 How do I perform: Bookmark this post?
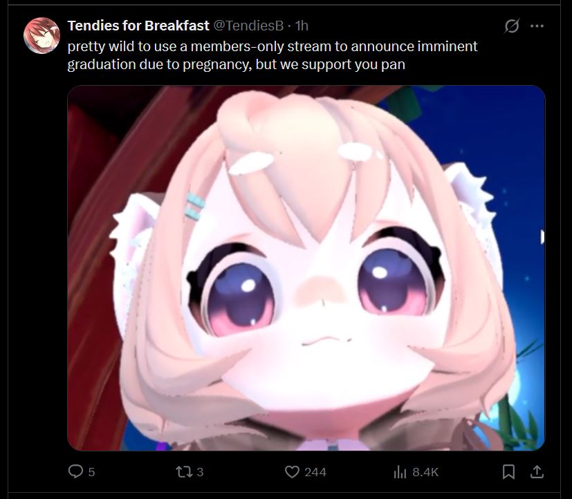coord(508,471)
